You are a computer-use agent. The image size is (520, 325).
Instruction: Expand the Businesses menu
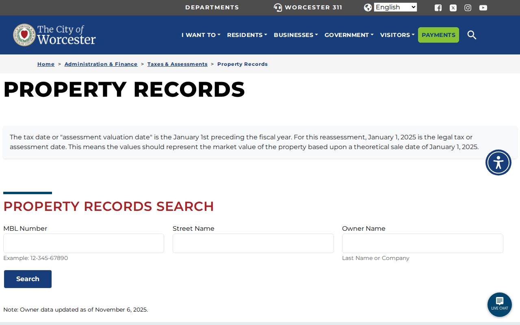(296, 35)
